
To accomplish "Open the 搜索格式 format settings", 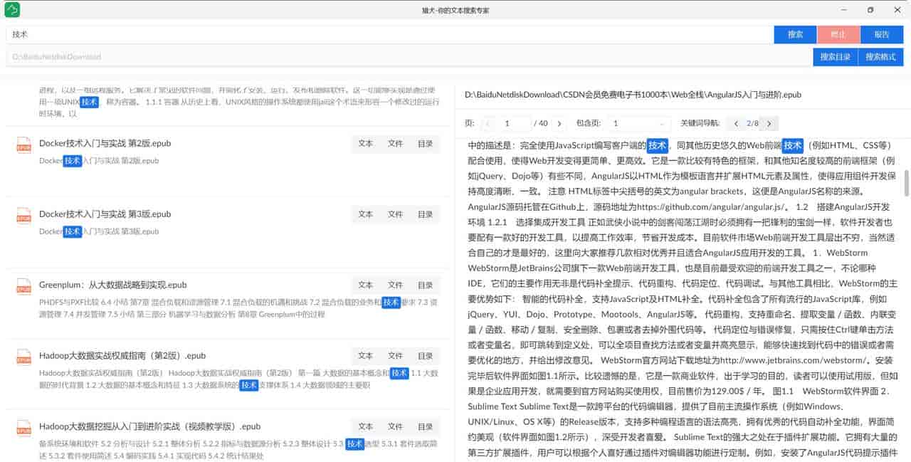I will 880,57.
